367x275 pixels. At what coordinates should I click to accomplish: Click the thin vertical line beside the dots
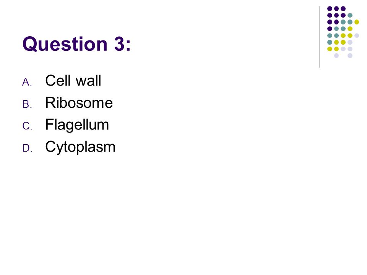(x=320, y=37)
